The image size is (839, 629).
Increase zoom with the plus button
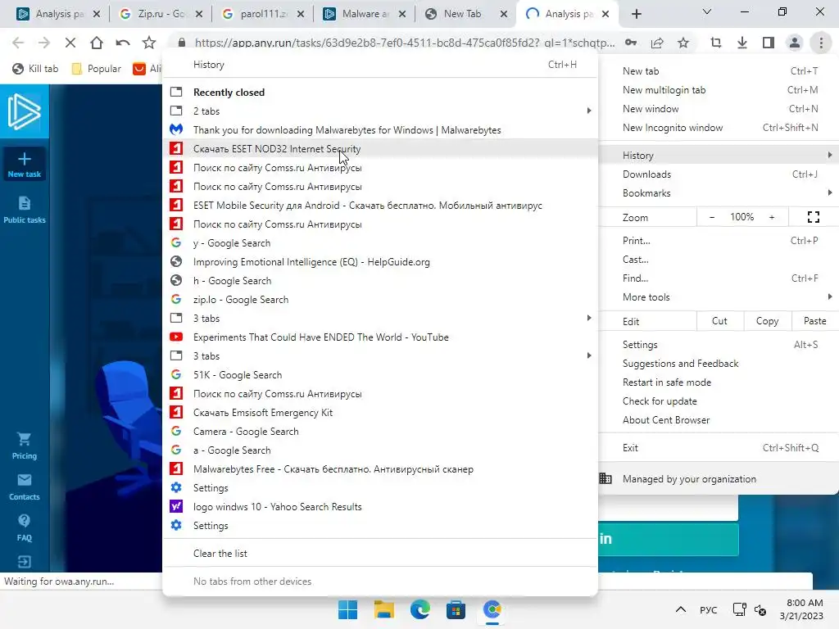tap(772, 217)
